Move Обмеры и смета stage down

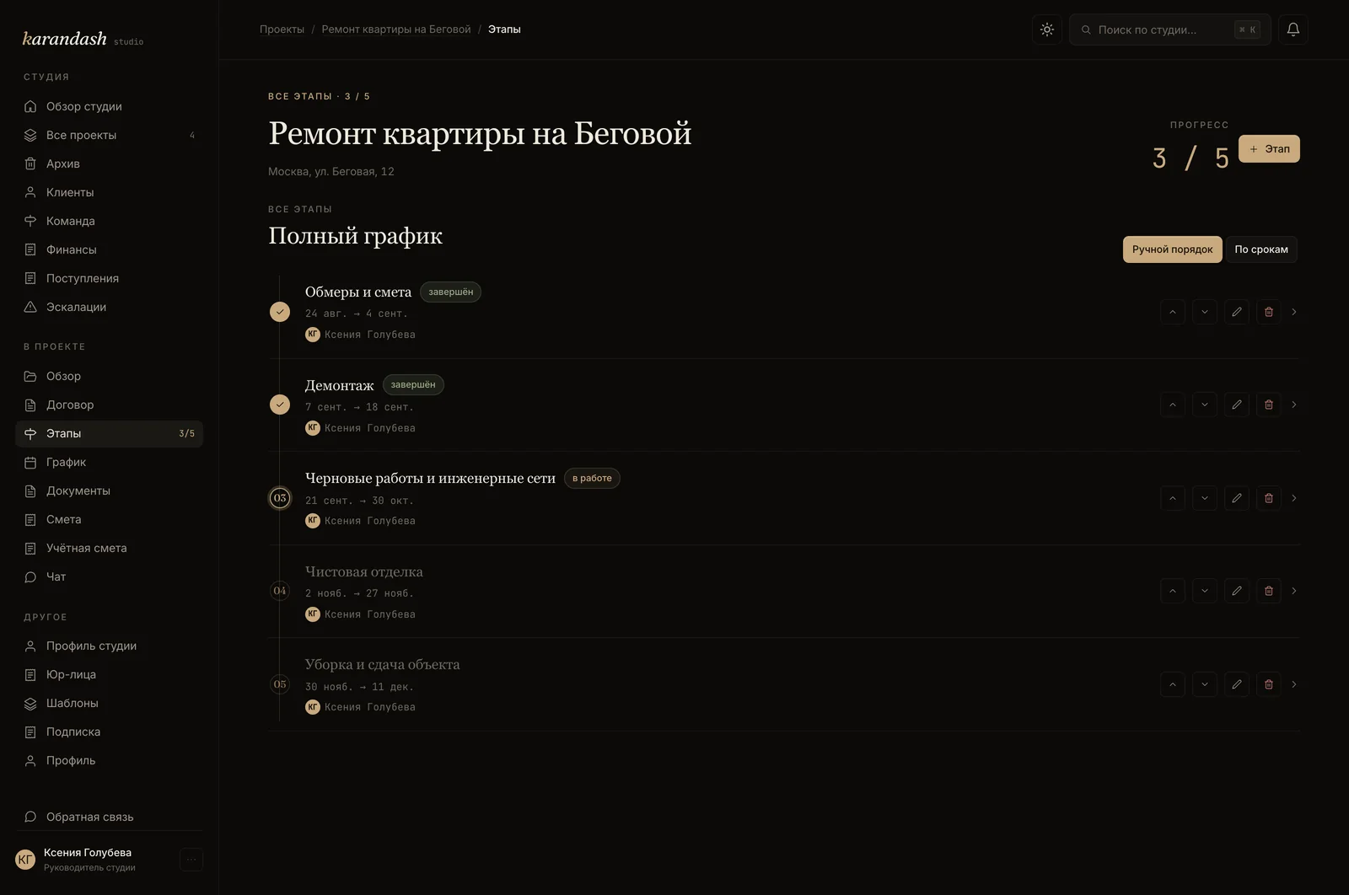point(1204,312)
